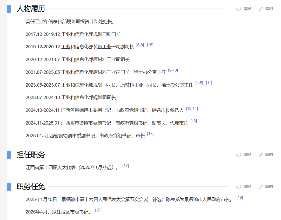Click the 2023.07-2024.10 规划司司长 entry

pyautogui.click(x=71, y=98)
